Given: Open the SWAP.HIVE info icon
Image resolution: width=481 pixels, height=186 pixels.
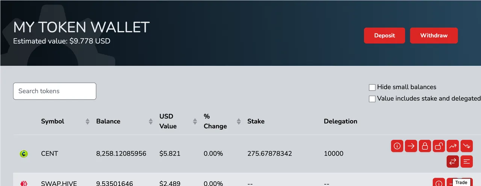Looking at the screenshot, I should (x=439, y=183).
